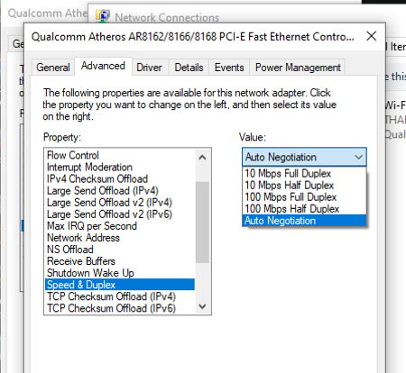Select Interrupt Moderation property
This screenshot has height=373, width=406.
pos(120,167)
